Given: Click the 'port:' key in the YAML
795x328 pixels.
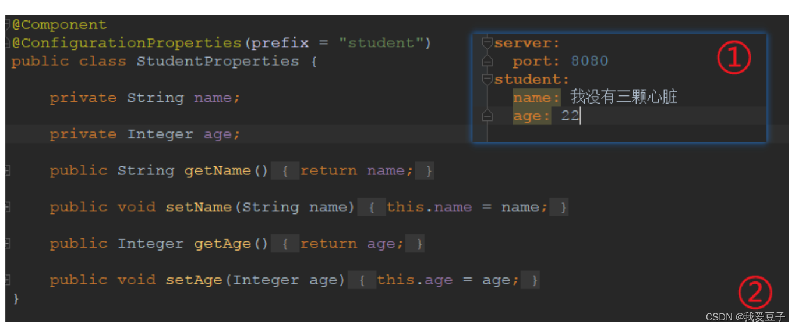Looking at the screenshot, I should coord(536,61).
